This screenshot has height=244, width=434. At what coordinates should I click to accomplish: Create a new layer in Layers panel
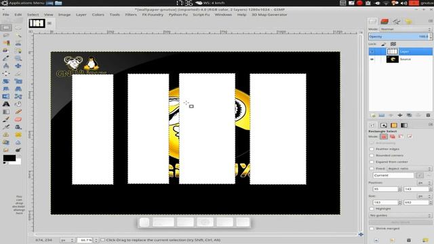(x=373, y=115)
